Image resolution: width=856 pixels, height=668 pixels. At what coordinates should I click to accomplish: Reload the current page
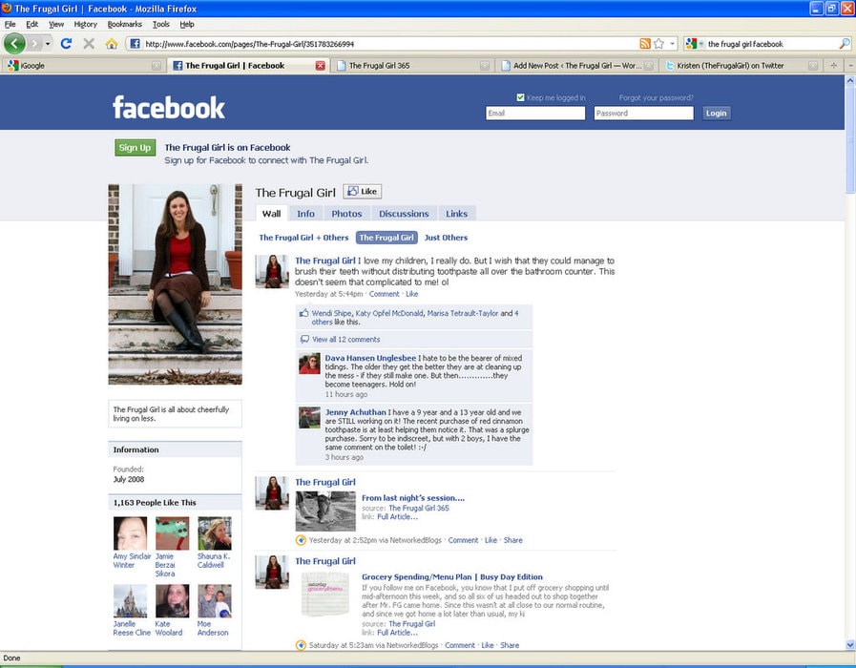[x=66, y=44]
